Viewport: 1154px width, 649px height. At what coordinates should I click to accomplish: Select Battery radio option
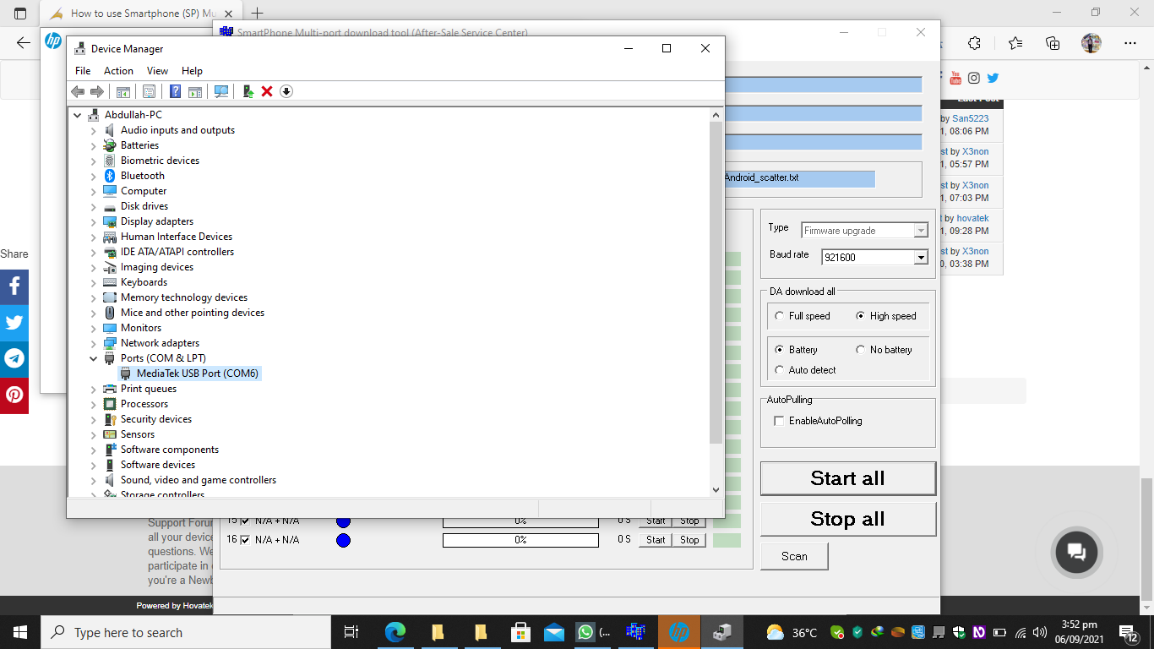(779, 350)
